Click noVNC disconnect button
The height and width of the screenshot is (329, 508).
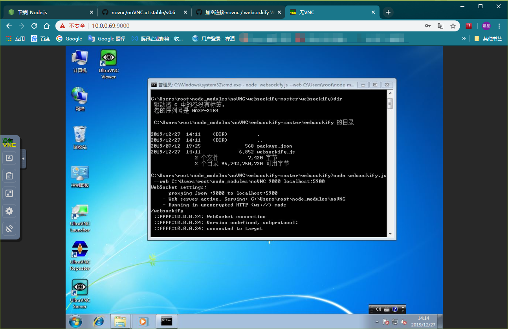[9, 228]
